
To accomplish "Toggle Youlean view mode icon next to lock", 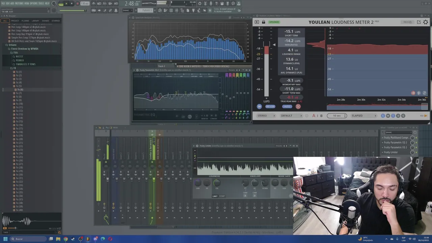I will coord(257,22).
